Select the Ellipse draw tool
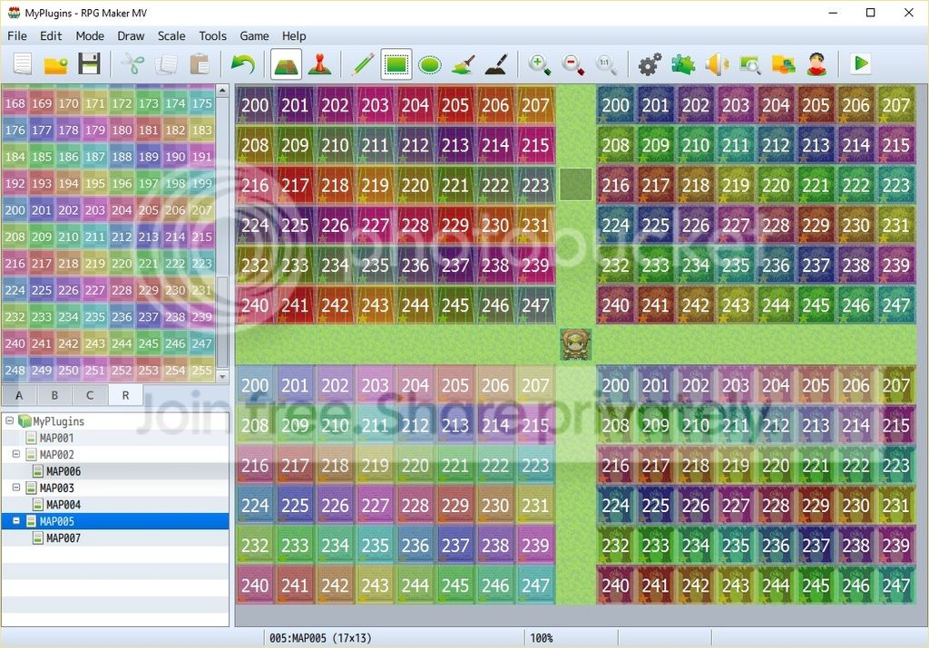 tap(429, 64)
